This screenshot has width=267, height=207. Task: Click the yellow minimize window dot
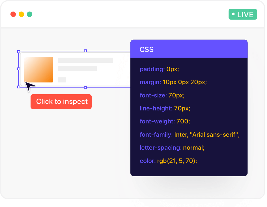pos(21,14)
